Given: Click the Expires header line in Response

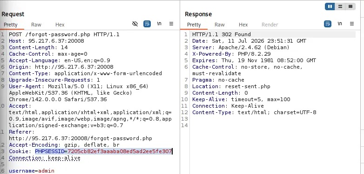Looking at the screenshot, I should click(254, 60).
